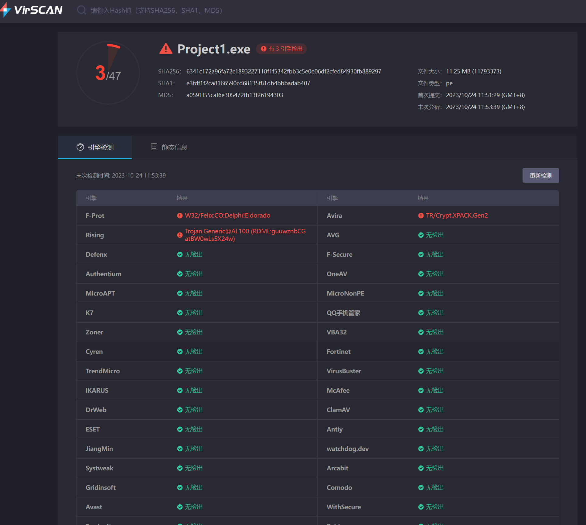Click the Rising detection alert icon

click(180, 235)
